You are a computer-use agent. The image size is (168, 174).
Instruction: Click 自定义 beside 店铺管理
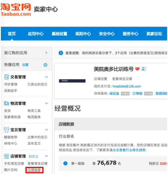coord(34,156)
